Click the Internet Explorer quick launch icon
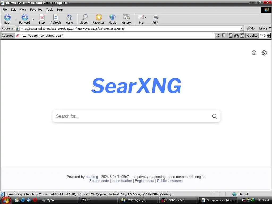The image size is (272, 204). tap(23, 200)
